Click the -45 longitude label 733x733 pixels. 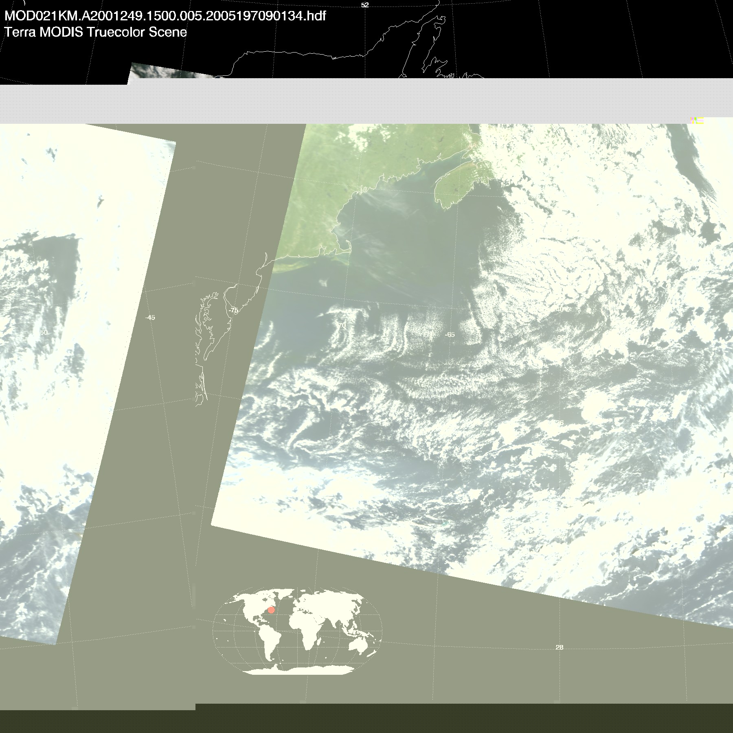[x=150, y=318]
